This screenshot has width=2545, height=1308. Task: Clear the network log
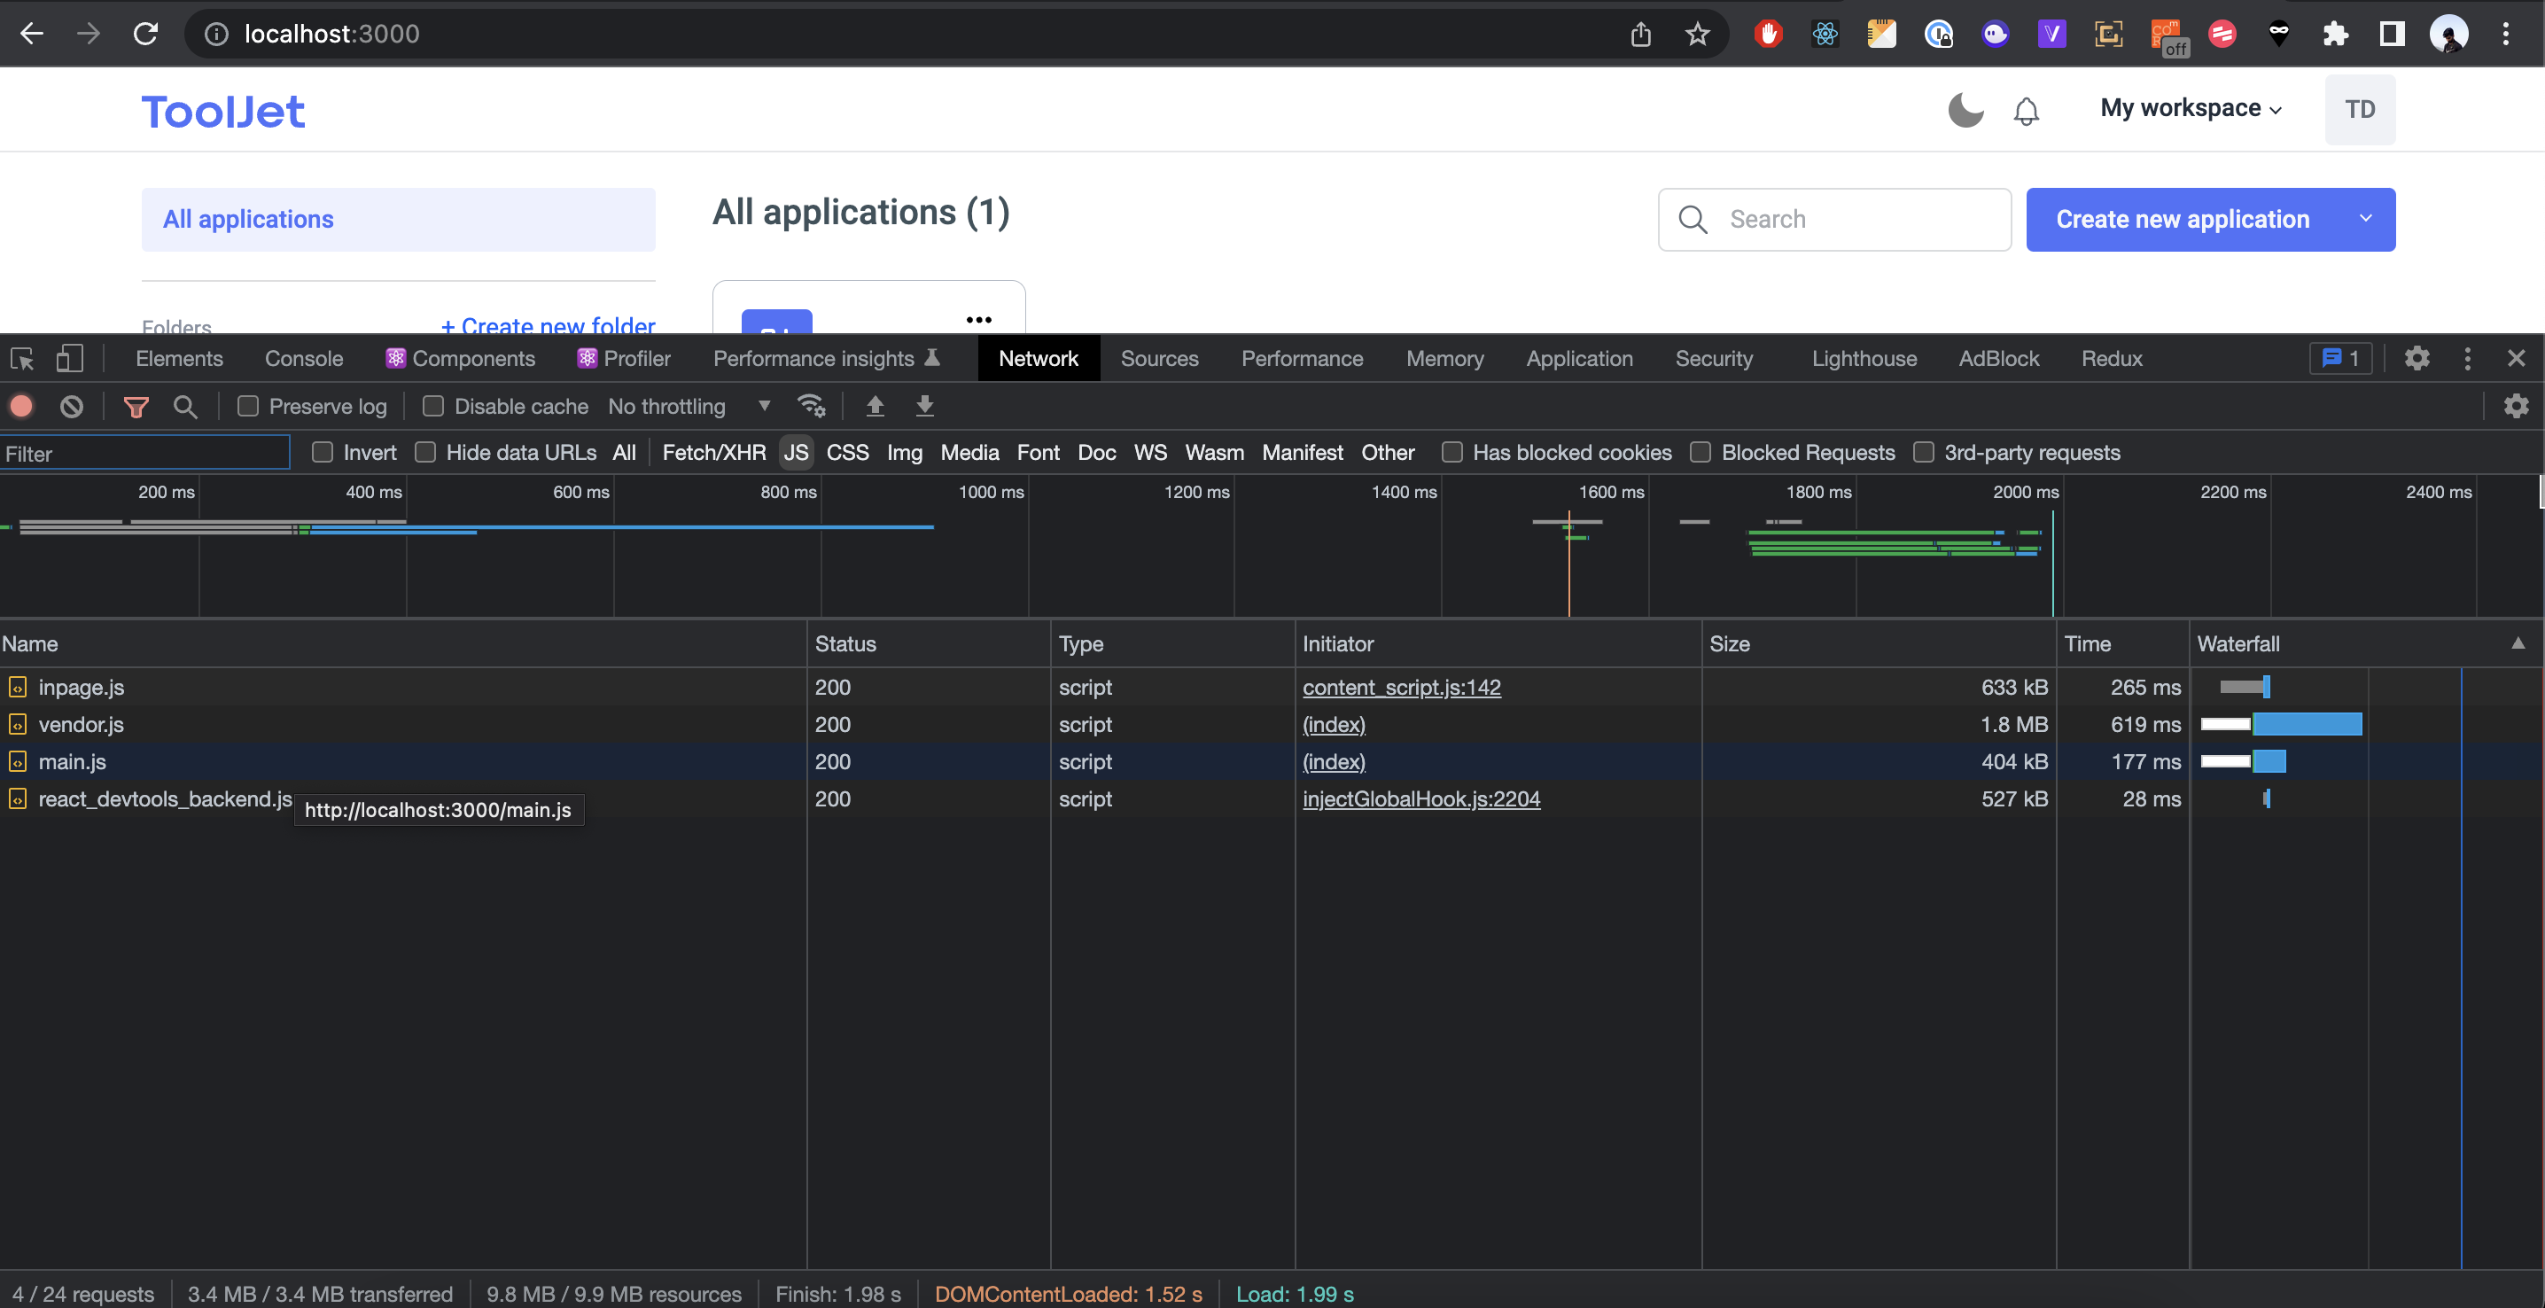[x=70, y=406]
